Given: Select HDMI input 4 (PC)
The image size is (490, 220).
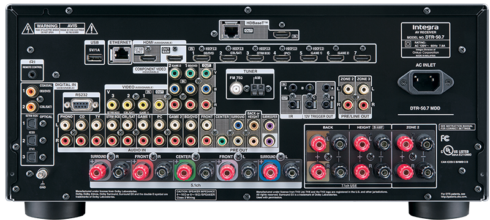Looking at the screenshot, I should coord(282,58).
